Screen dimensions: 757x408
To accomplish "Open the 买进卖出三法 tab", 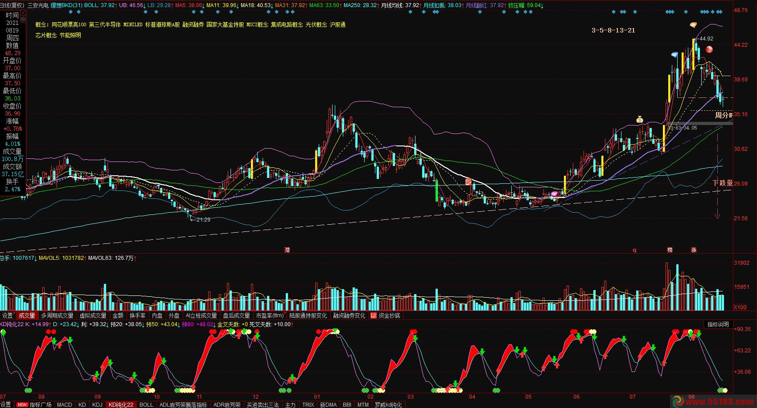I will click(263, 405).
